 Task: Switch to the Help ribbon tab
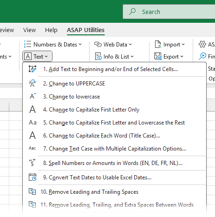tap(51, 30)
